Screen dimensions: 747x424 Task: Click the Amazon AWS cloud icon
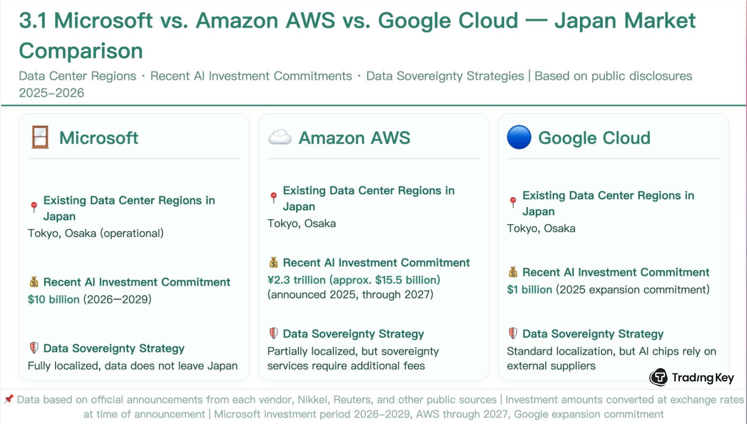[x=280, y=137]
